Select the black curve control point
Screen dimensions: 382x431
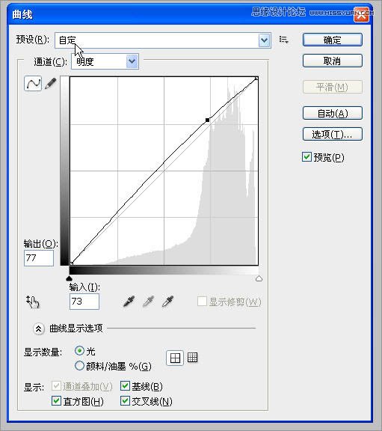click(x=207, y=120)
